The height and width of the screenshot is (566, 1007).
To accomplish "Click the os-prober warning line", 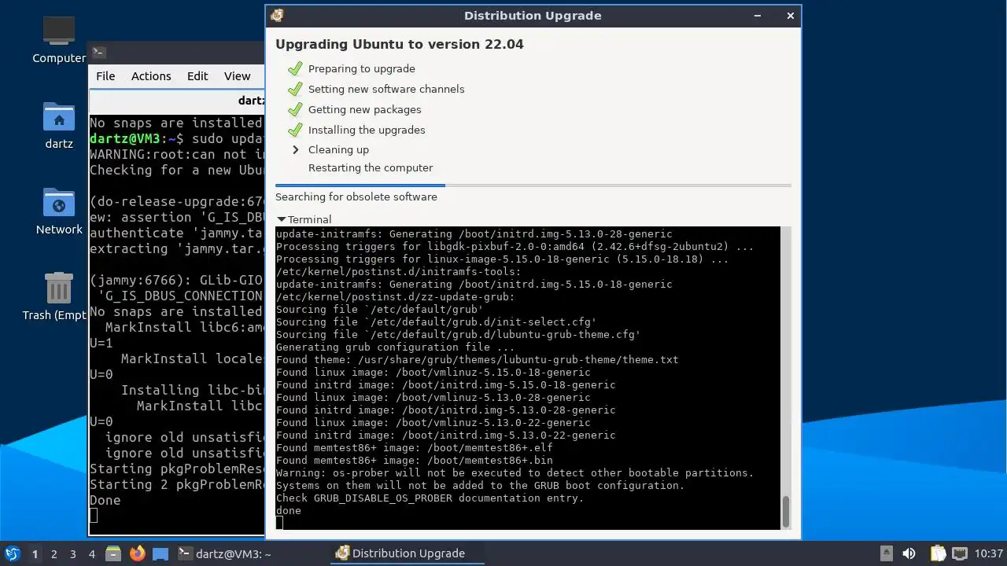I will click(x=515, y=472).
